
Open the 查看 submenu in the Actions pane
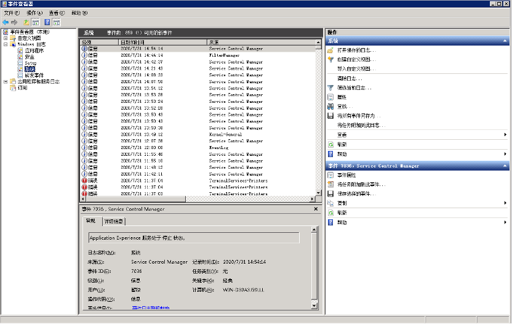505,135
